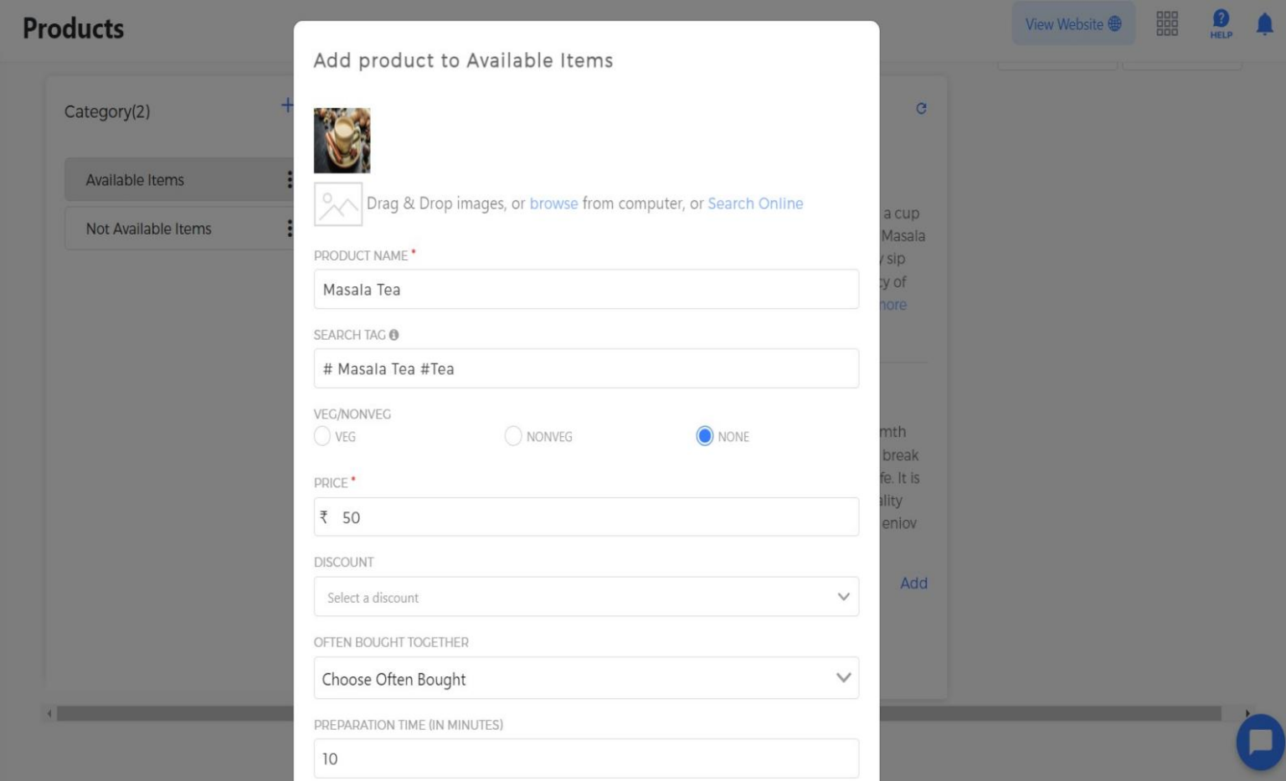
Task: Select the VEG radio button
Action: tap(322, 436)
